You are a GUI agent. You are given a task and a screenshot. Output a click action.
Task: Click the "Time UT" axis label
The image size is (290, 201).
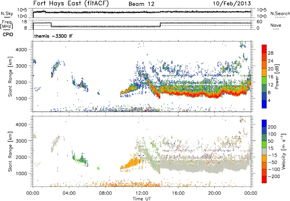point(142,199)
